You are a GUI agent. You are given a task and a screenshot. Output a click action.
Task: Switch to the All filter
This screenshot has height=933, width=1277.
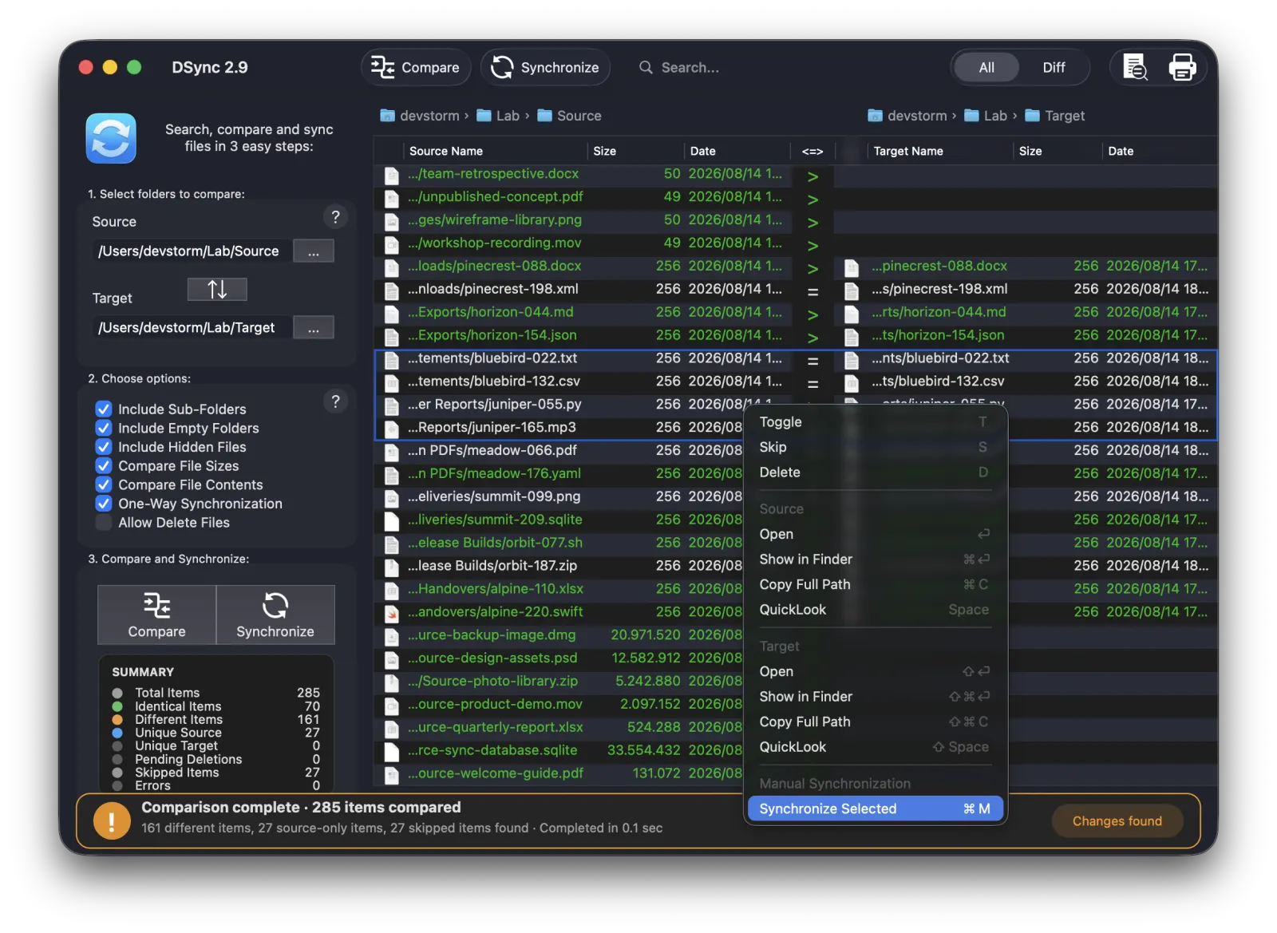pos(986,68)
